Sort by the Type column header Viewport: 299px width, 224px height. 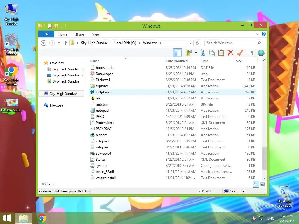(x=216, y=61)
